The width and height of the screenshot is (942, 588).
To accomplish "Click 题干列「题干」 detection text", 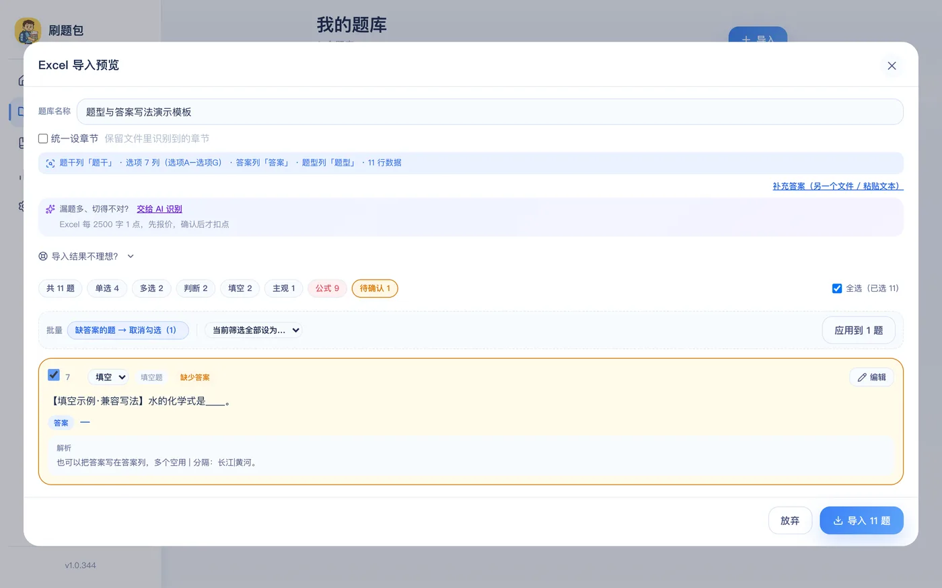I will (x=87, y=163).
